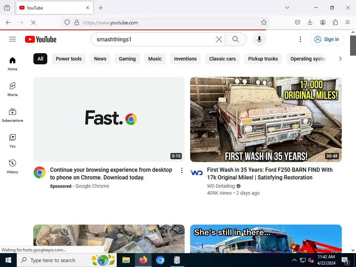This screenshot has width=356, height=267.
Task: Click the Firefox taskbar icon
Action: pyautogui.click(x=143, y=260)
